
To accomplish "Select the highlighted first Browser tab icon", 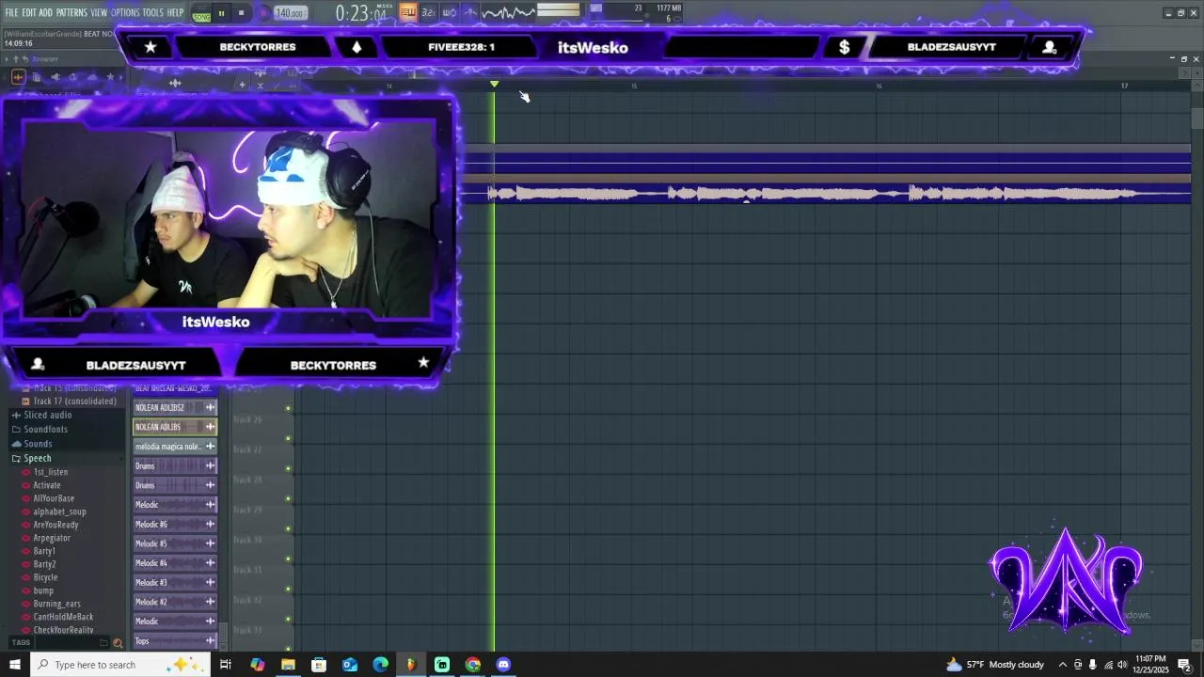I will pos(18,77).
